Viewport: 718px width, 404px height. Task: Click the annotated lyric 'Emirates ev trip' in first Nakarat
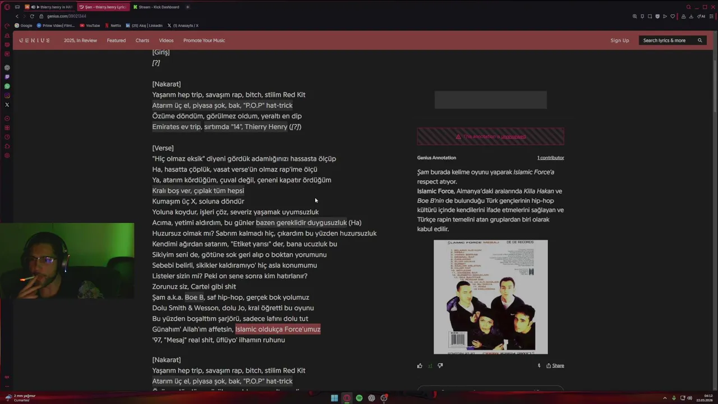(177, 127)
